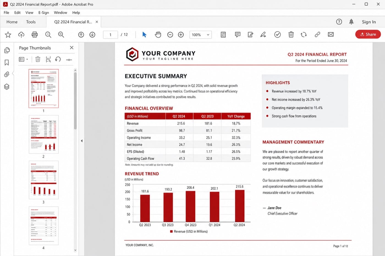Viewport: 385px width, 256px height.
Task: Open the help question mark icon
Action: (x=339, y=22)
